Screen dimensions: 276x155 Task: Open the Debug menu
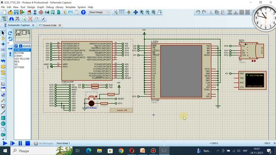pos(50,7)
